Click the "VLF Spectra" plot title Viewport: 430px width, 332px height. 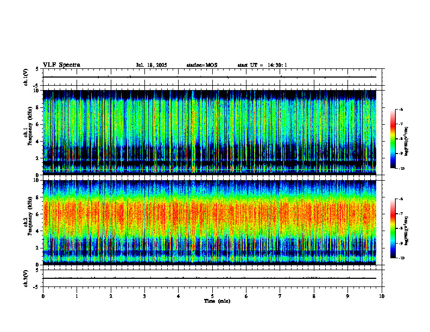pos(61,65)
